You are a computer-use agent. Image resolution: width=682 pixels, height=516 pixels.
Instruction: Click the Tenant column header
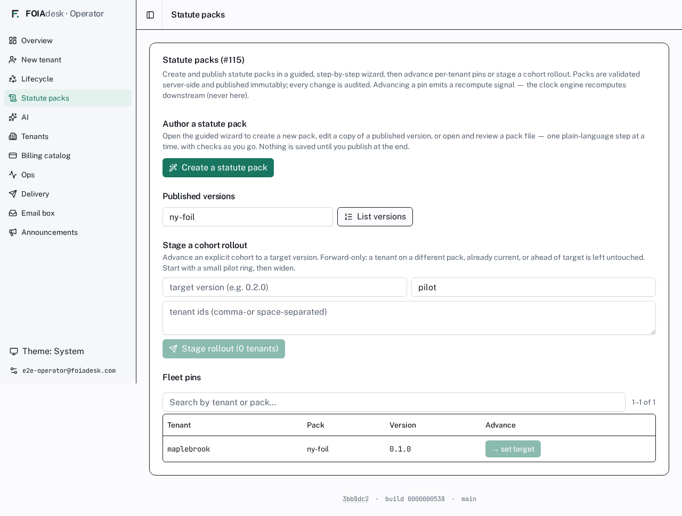179,425
